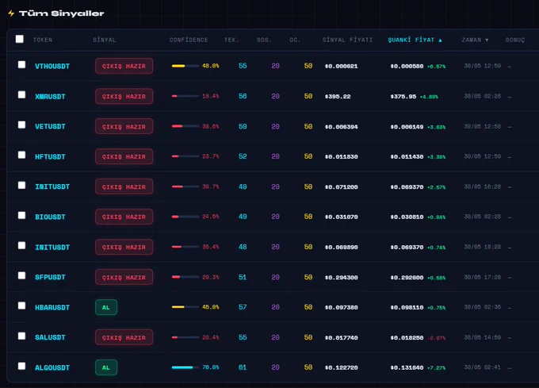Click Çıkış Hazır badge in HFTUSDT row

(124, 156)
